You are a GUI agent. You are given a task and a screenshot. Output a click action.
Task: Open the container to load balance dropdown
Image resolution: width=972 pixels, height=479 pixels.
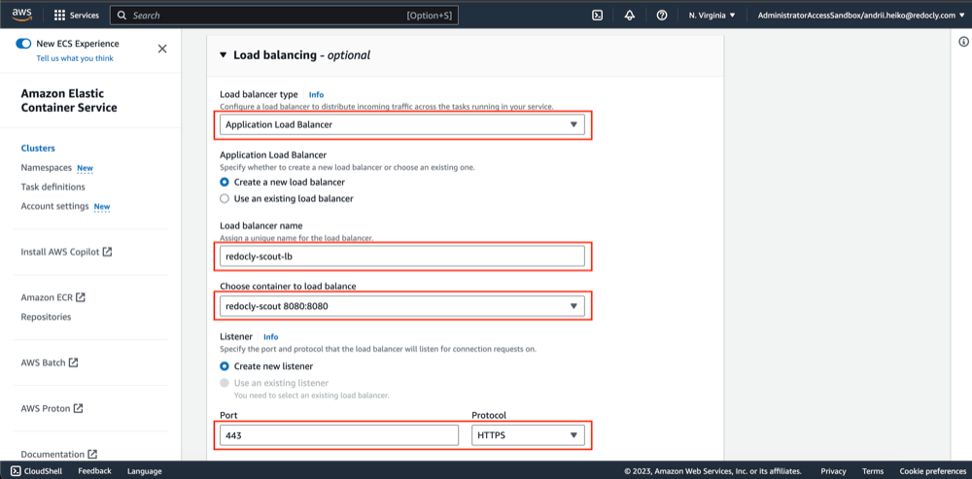pyautogui.click(x=402, y=306)
